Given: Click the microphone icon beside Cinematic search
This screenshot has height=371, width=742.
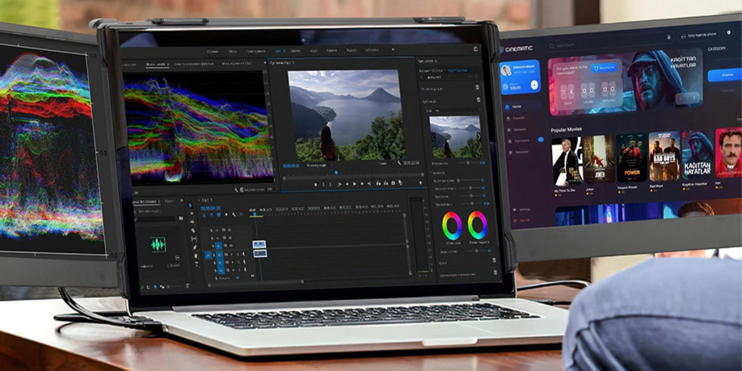Looking at the screenshot, I should click(668, 36).
